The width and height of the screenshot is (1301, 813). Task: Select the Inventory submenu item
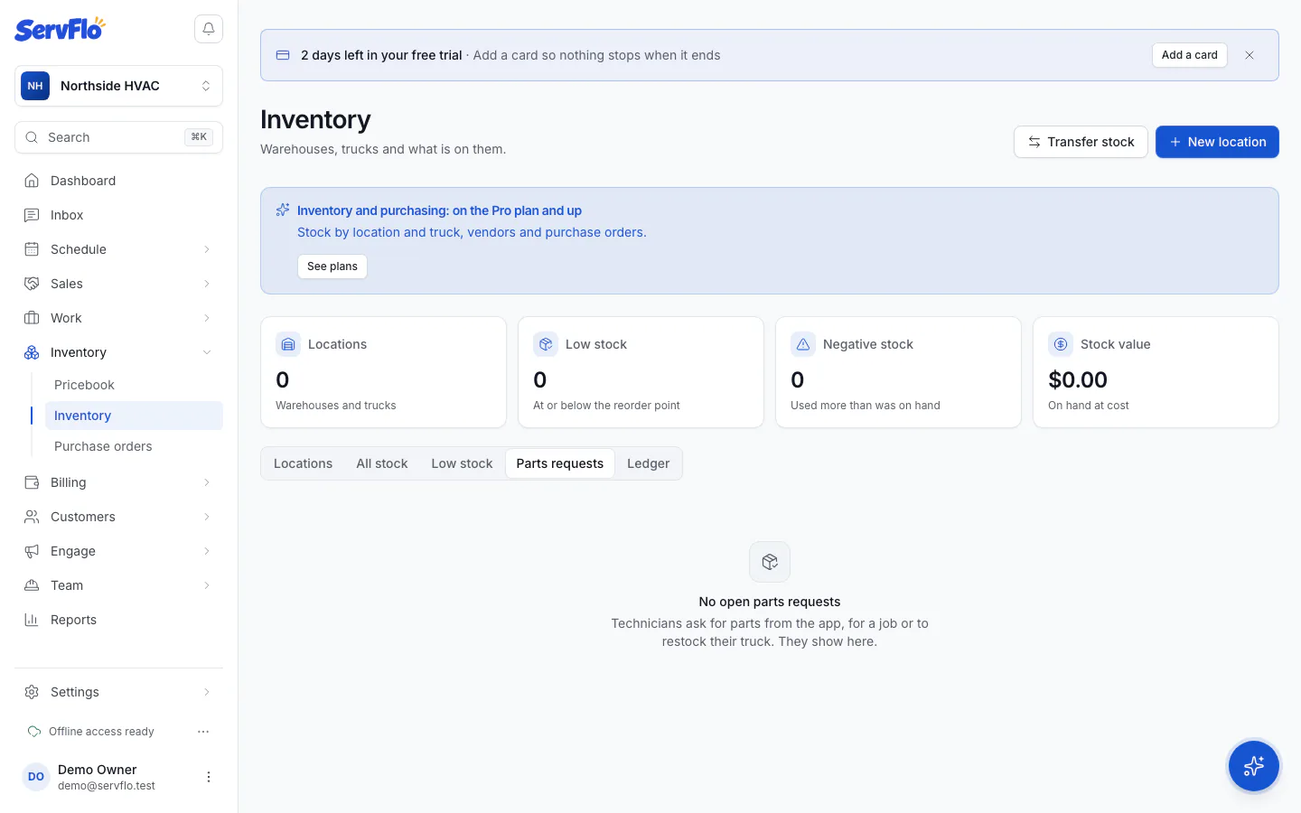pos(134,416)
